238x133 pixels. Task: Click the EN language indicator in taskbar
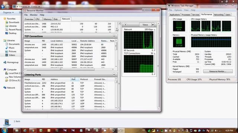coord(144,130)
